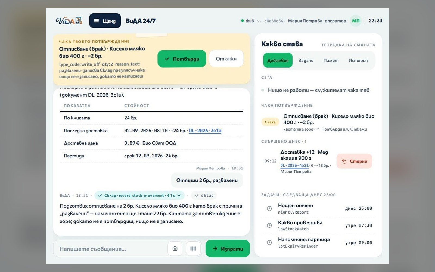Click the ВидА 24/7 title
This screenshot has height=272, width=435.
coord(141,21)
